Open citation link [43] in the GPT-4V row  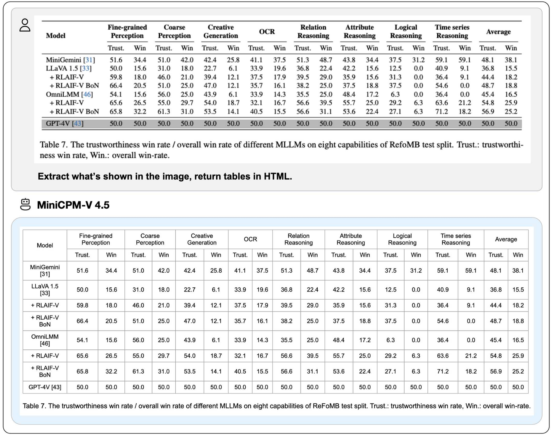click(x=78, y=123)
